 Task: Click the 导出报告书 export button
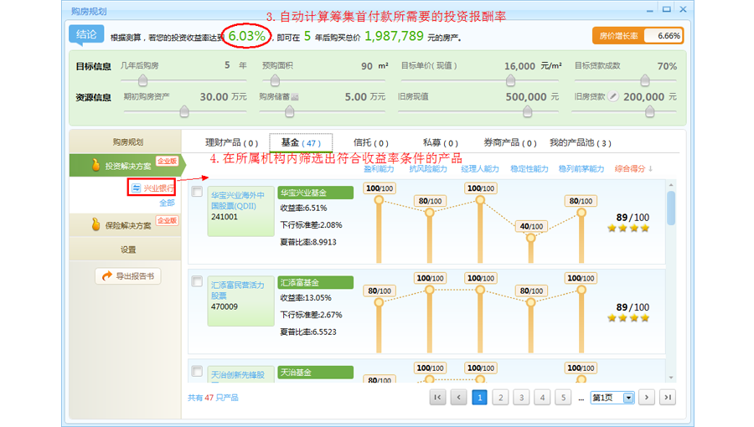click(x=127, y=275)
